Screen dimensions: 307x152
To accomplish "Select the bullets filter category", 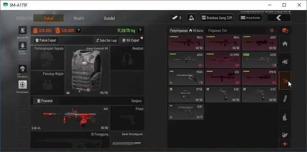I will tap(285, 117).
